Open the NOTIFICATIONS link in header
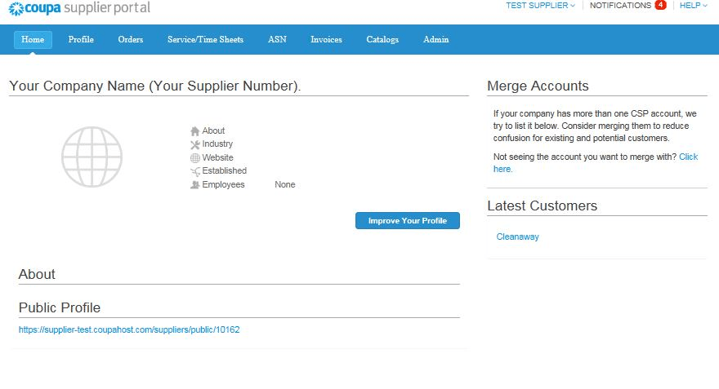The height and width of the screenshot is (389, 719). tap(620, 6)
